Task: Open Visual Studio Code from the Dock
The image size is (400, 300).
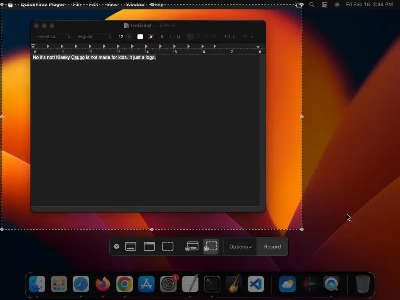Action: 255,284
